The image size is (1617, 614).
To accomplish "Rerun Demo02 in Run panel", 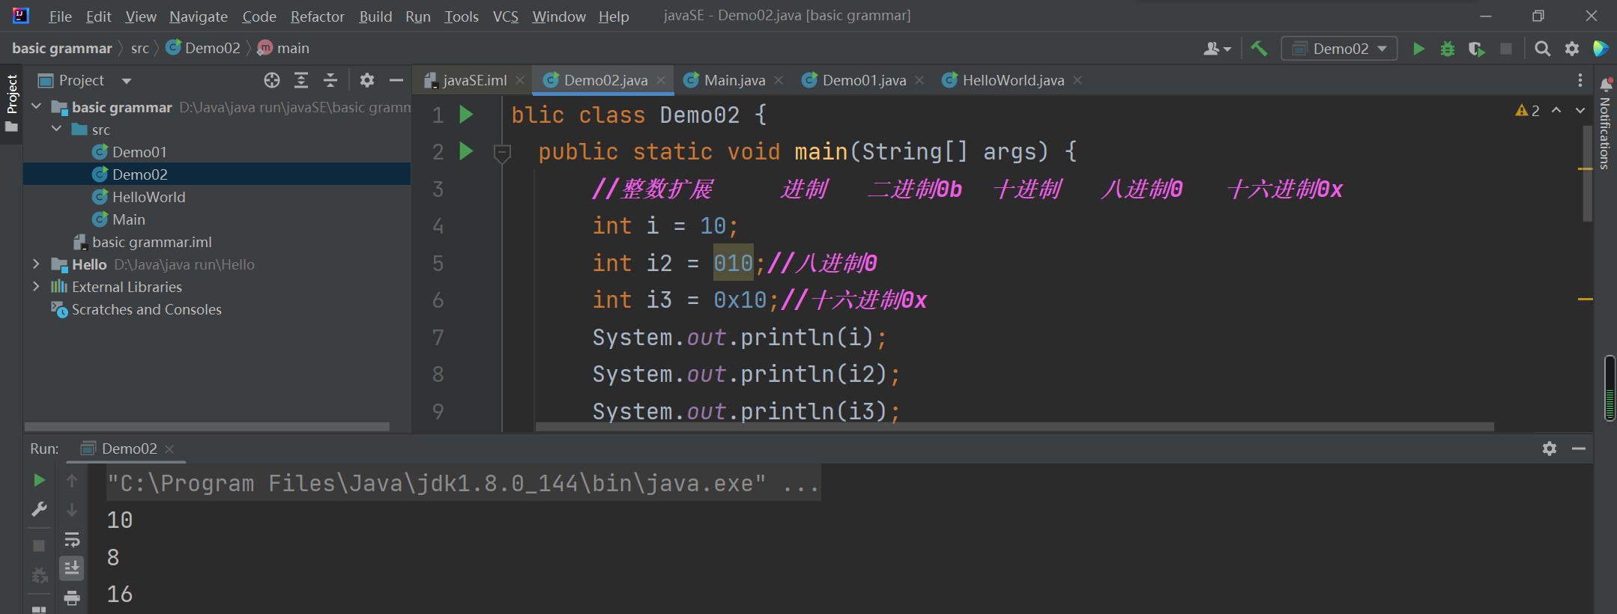I will (x=39, y=480).
